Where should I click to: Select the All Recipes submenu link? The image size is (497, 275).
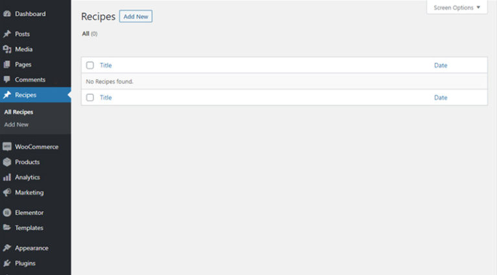[x=18, y=112]
